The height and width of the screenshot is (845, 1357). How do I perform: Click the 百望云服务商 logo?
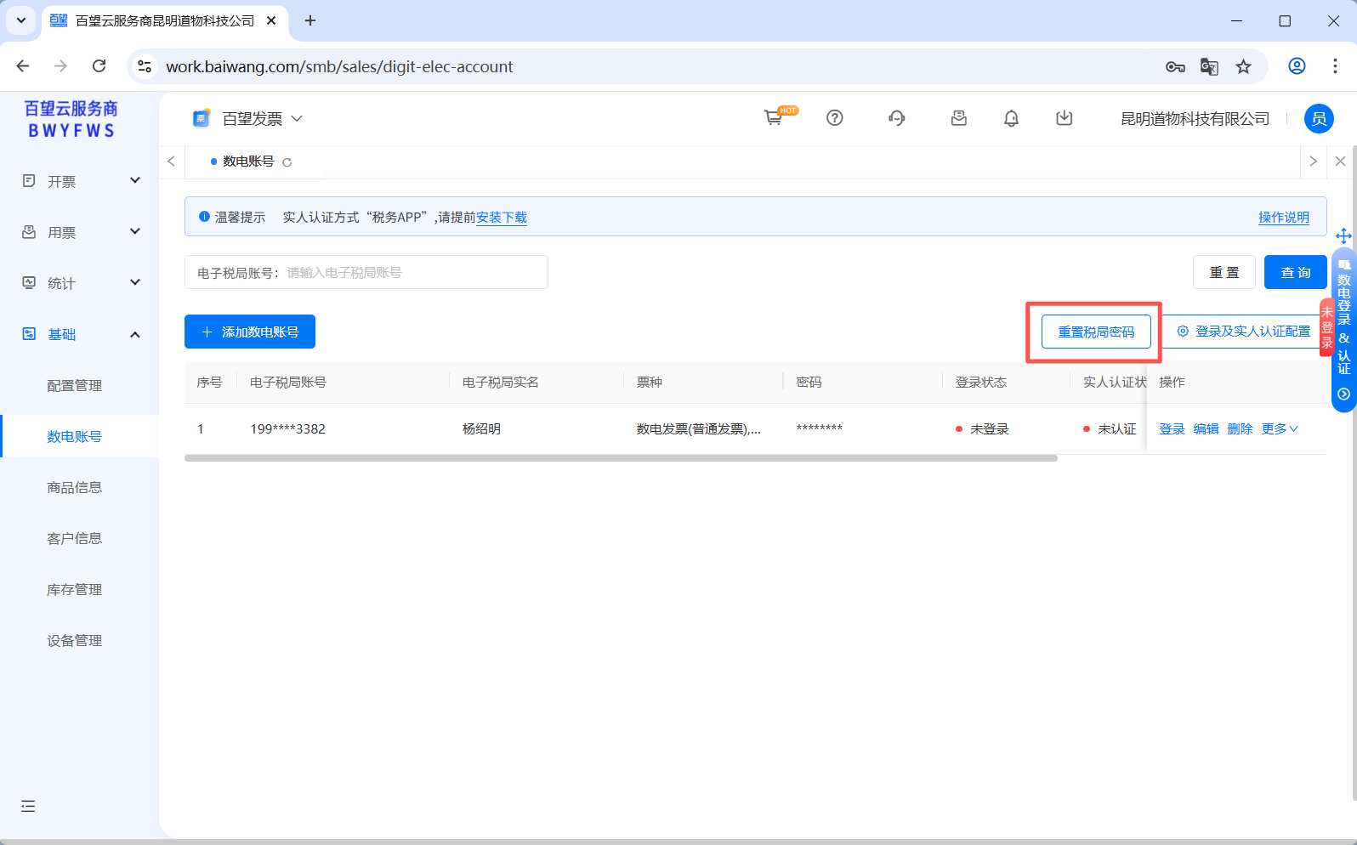[71, 119]
